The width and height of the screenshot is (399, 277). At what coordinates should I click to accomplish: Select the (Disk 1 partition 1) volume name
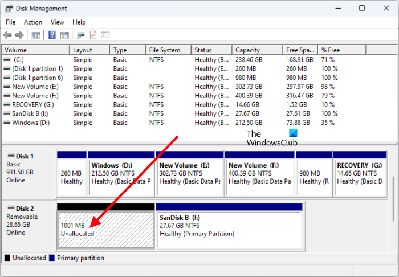click(x=38, y=68)
